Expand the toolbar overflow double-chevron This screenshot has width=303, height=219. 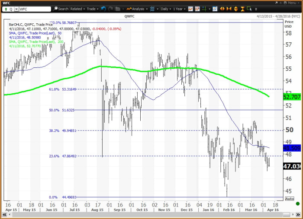[x=256, y=9]
